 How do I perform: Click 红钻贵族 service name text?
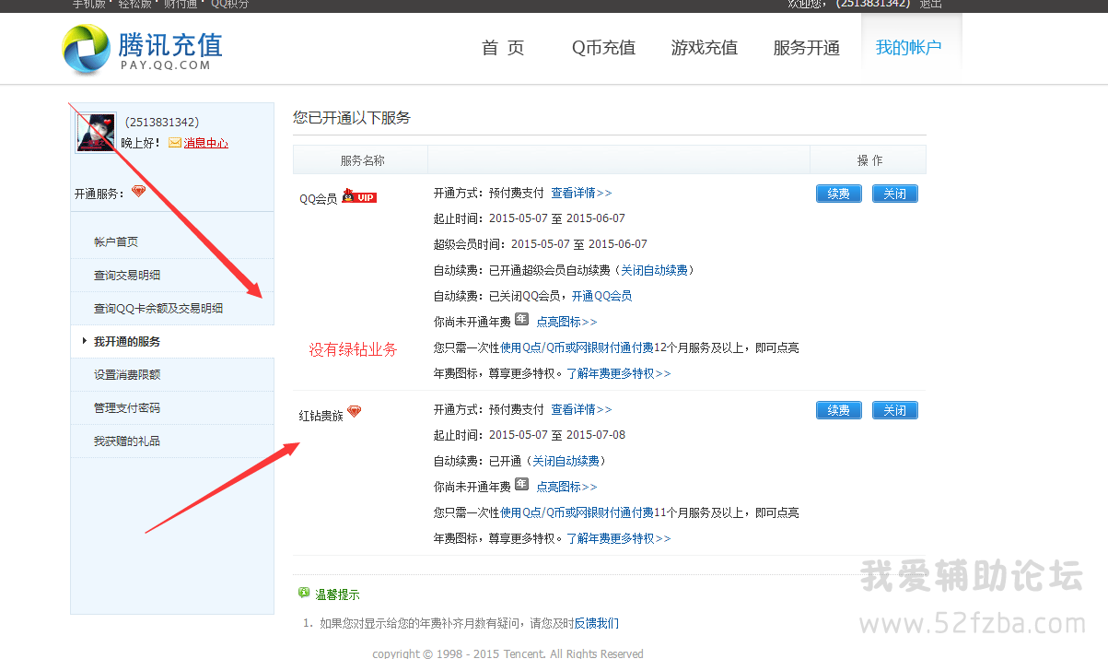tap(321, 416)
